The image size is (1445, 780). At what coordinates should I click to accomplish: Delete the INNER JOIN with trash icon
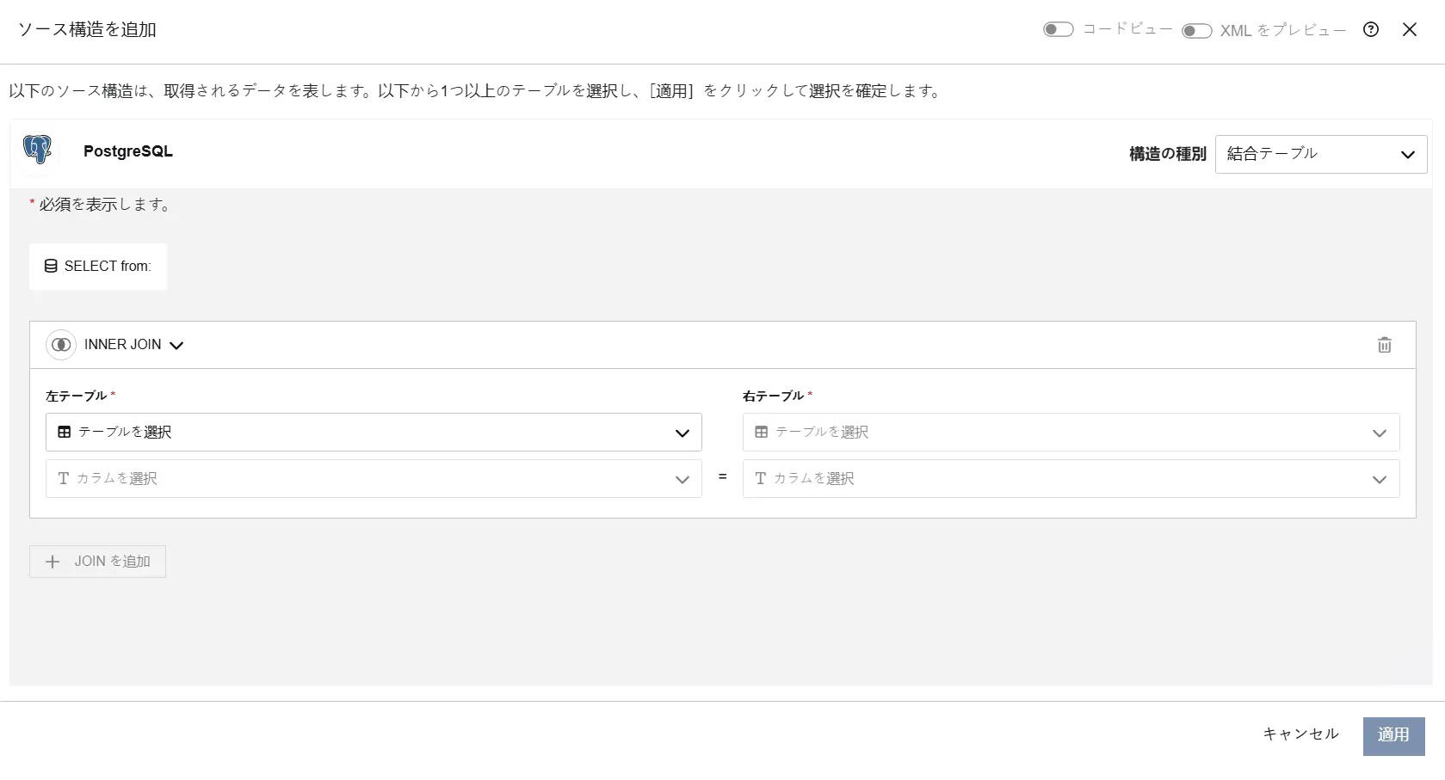[x=1385, y=345]
